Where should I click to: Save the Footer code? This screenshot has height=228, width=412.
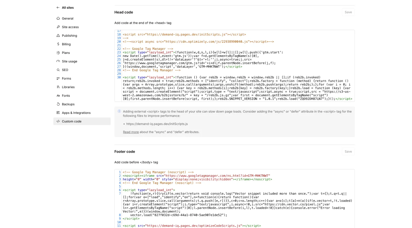pyautogui.click(x=348, y=151)
